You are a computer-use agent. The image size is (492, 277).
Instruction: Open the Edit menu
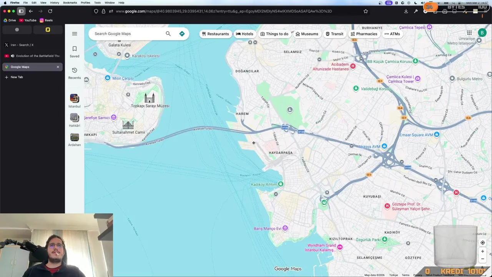(x=34, y=3)
